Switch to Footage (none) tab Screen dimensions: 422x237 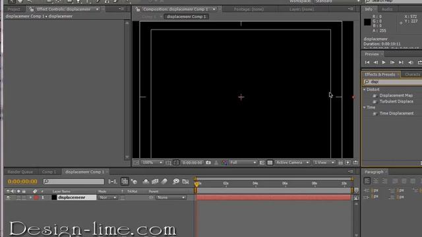249,9
